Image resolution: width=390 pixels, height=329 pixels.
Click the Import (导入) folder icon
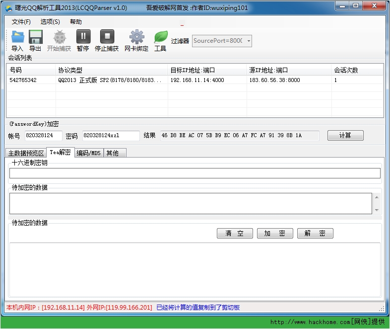click(x=17, y=37)
